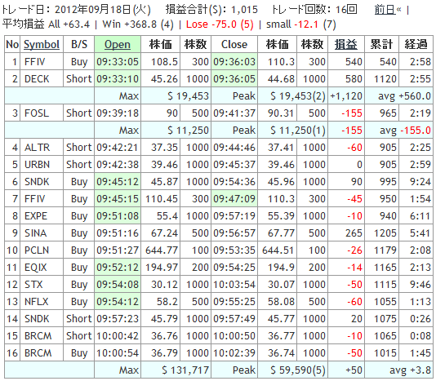The image size is (436, 381).
Task: Click the B/S column header
Action: [x=79, y=45]
